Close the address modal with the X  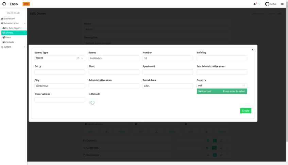(252, 50)
